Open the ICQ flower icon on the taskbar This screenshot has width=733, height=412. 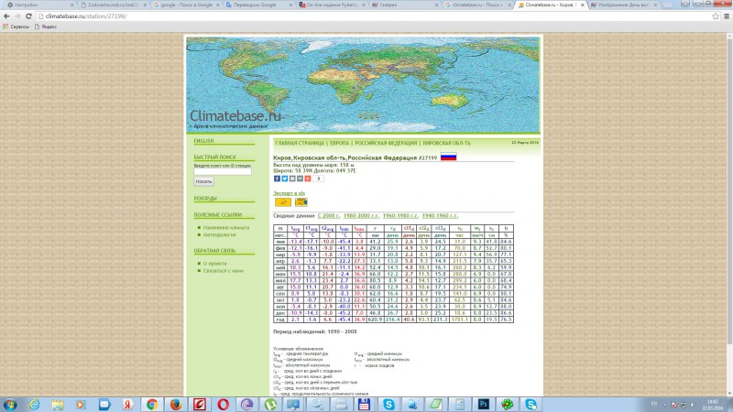pos(508,404)
